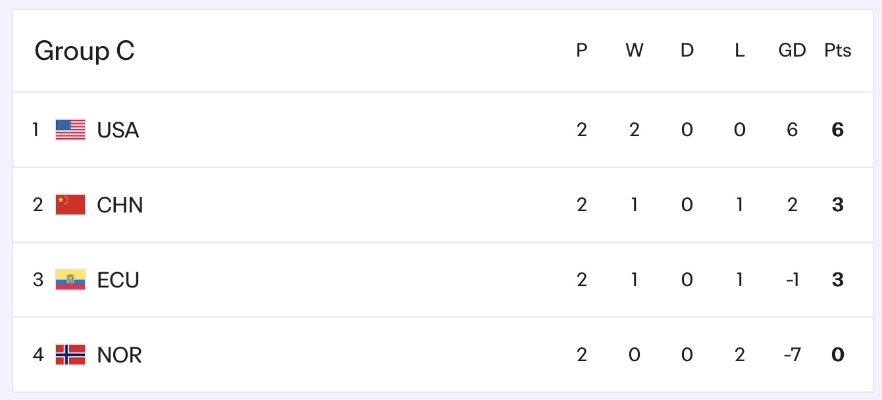Open the USA team link
This screenshot has width=882, height=400.
[x=118, y=130]
